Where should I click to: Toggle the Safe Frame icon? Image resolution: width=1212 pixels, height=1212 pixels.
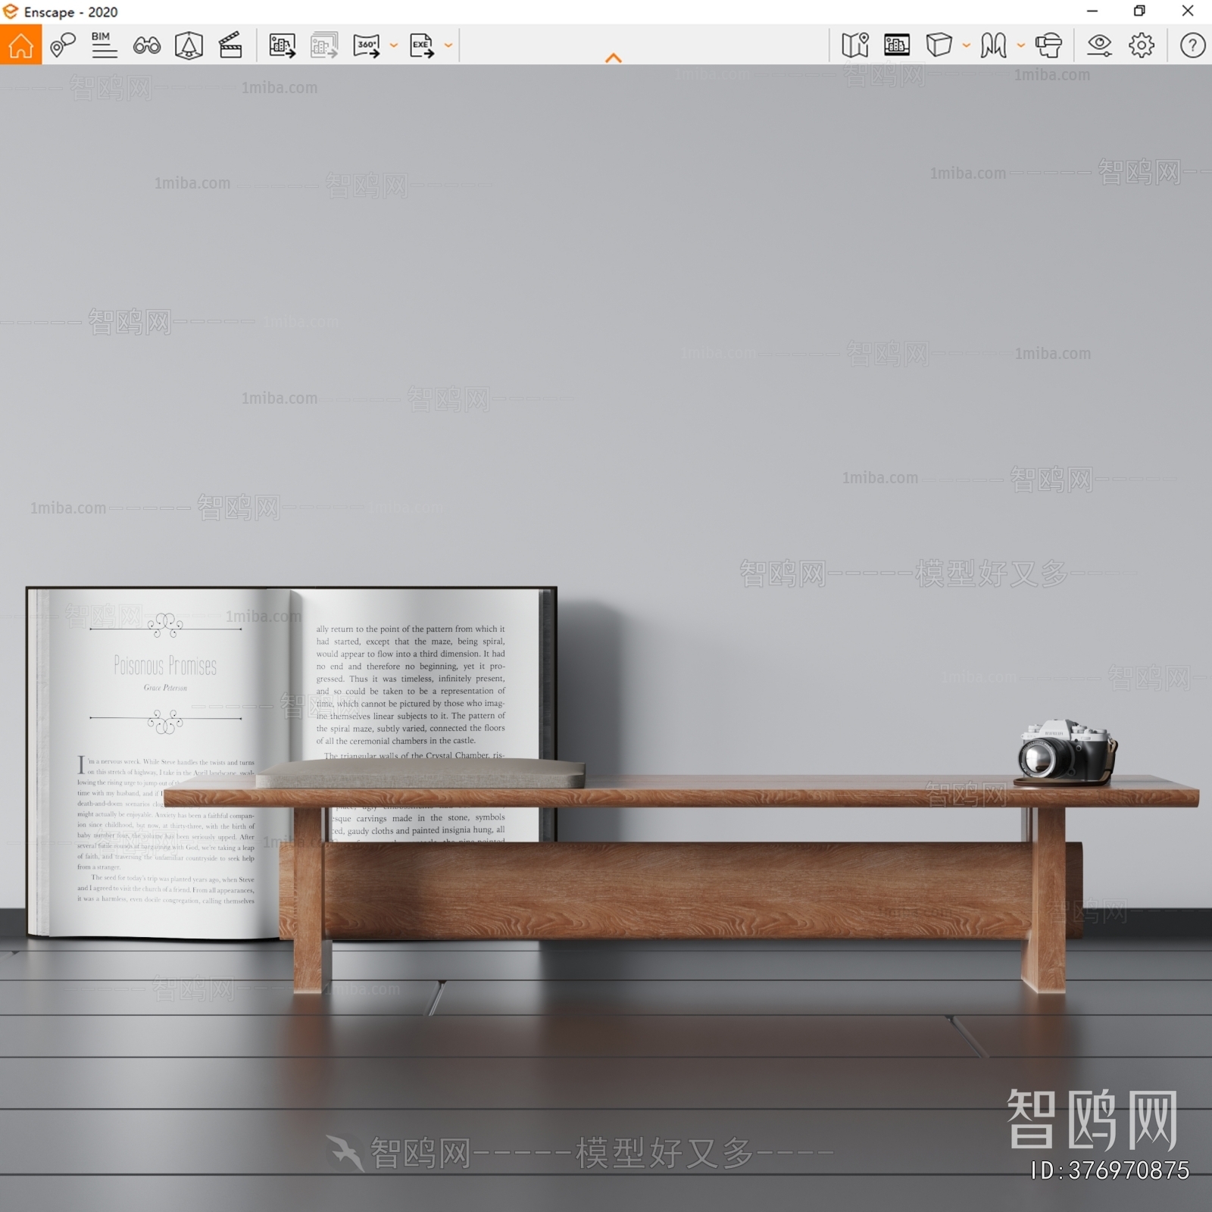click(897, 45)
